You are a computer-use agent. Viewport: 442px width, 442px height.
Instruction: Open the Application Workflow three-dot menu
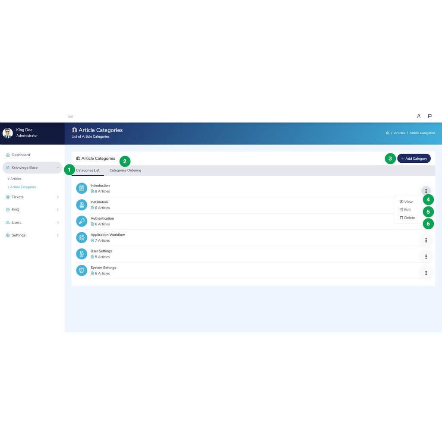pos(426,240)
